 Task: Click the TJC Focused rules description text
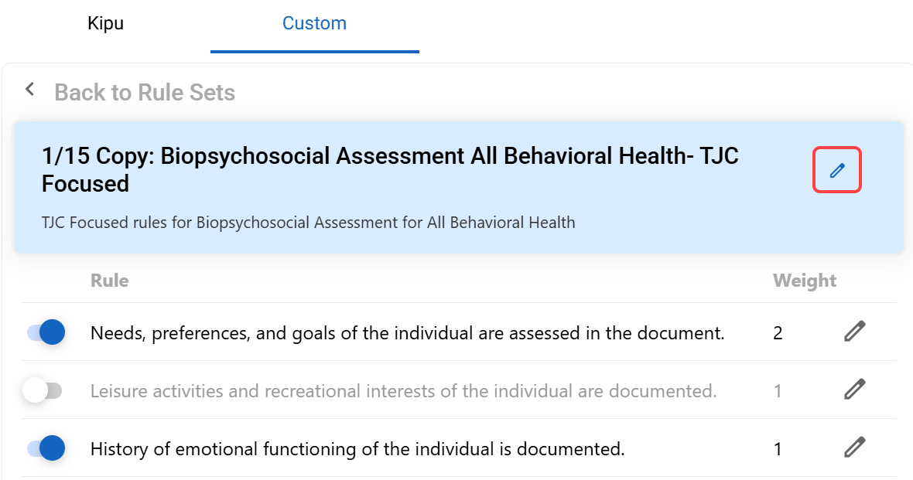(x=308, y=223)
